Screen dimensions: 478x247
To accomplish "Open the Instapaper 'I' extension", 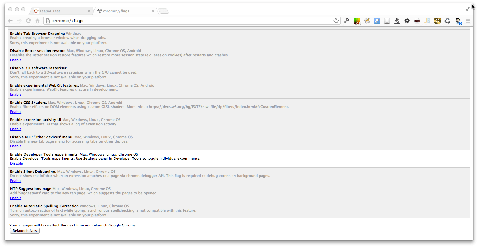I will pos(387,21).
